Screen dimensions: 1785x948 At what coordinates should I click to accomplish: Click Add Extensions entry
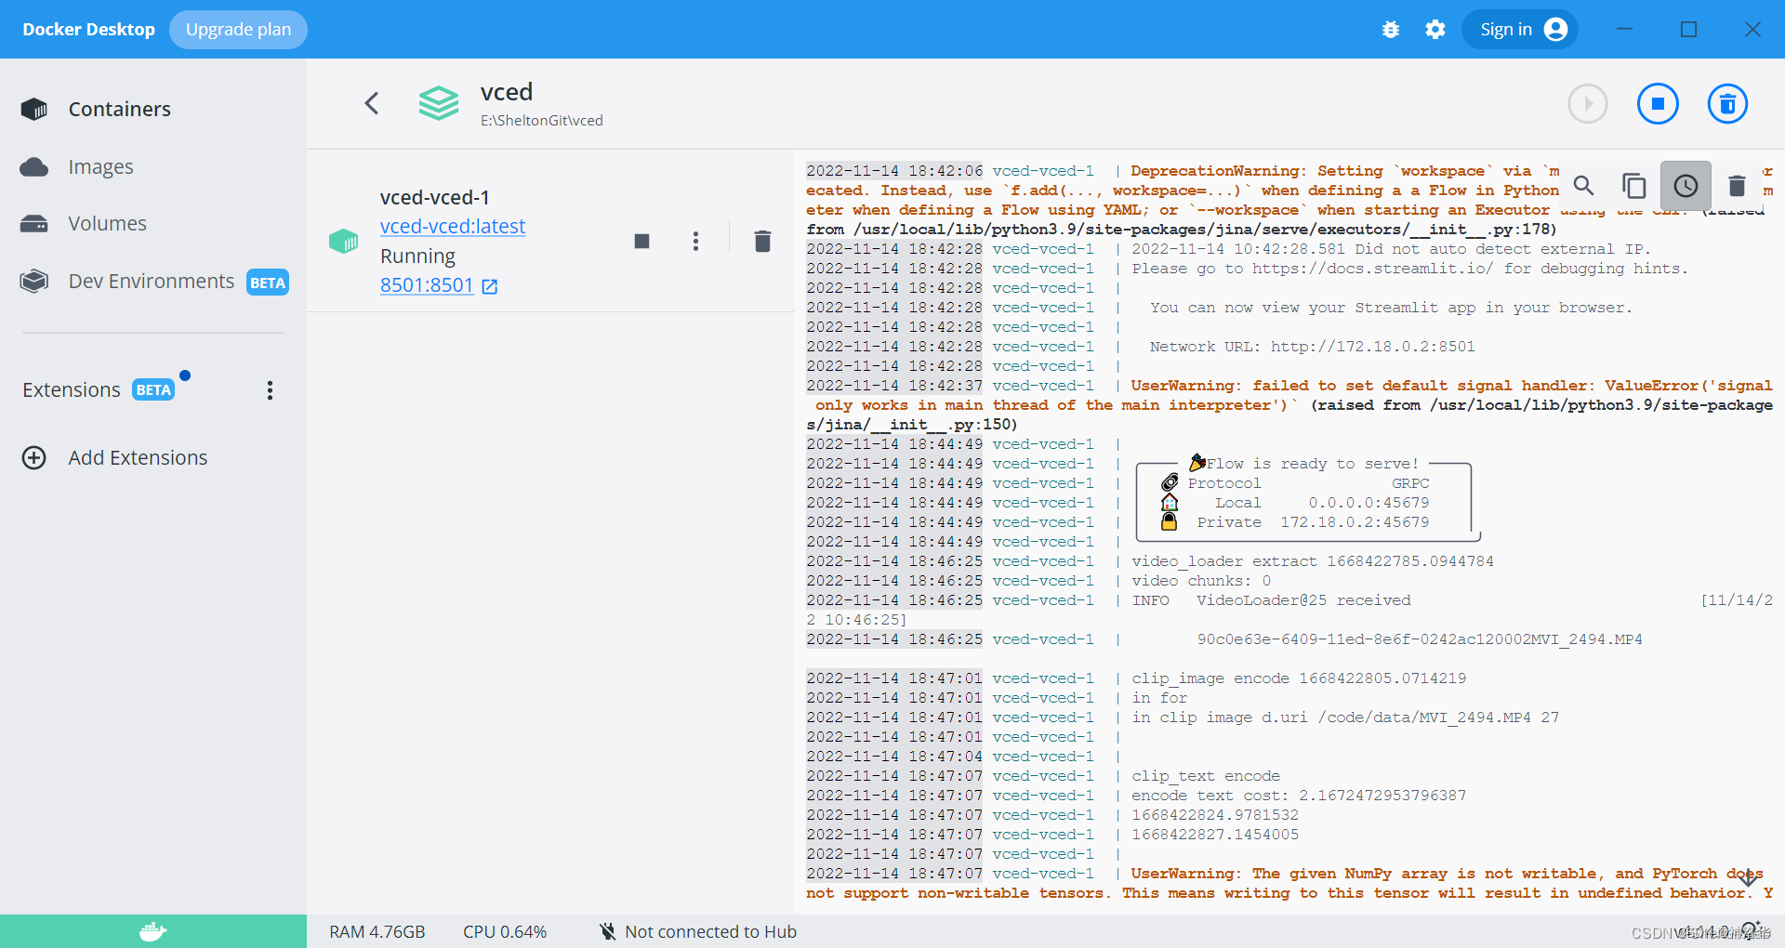[x=138, y=458]
